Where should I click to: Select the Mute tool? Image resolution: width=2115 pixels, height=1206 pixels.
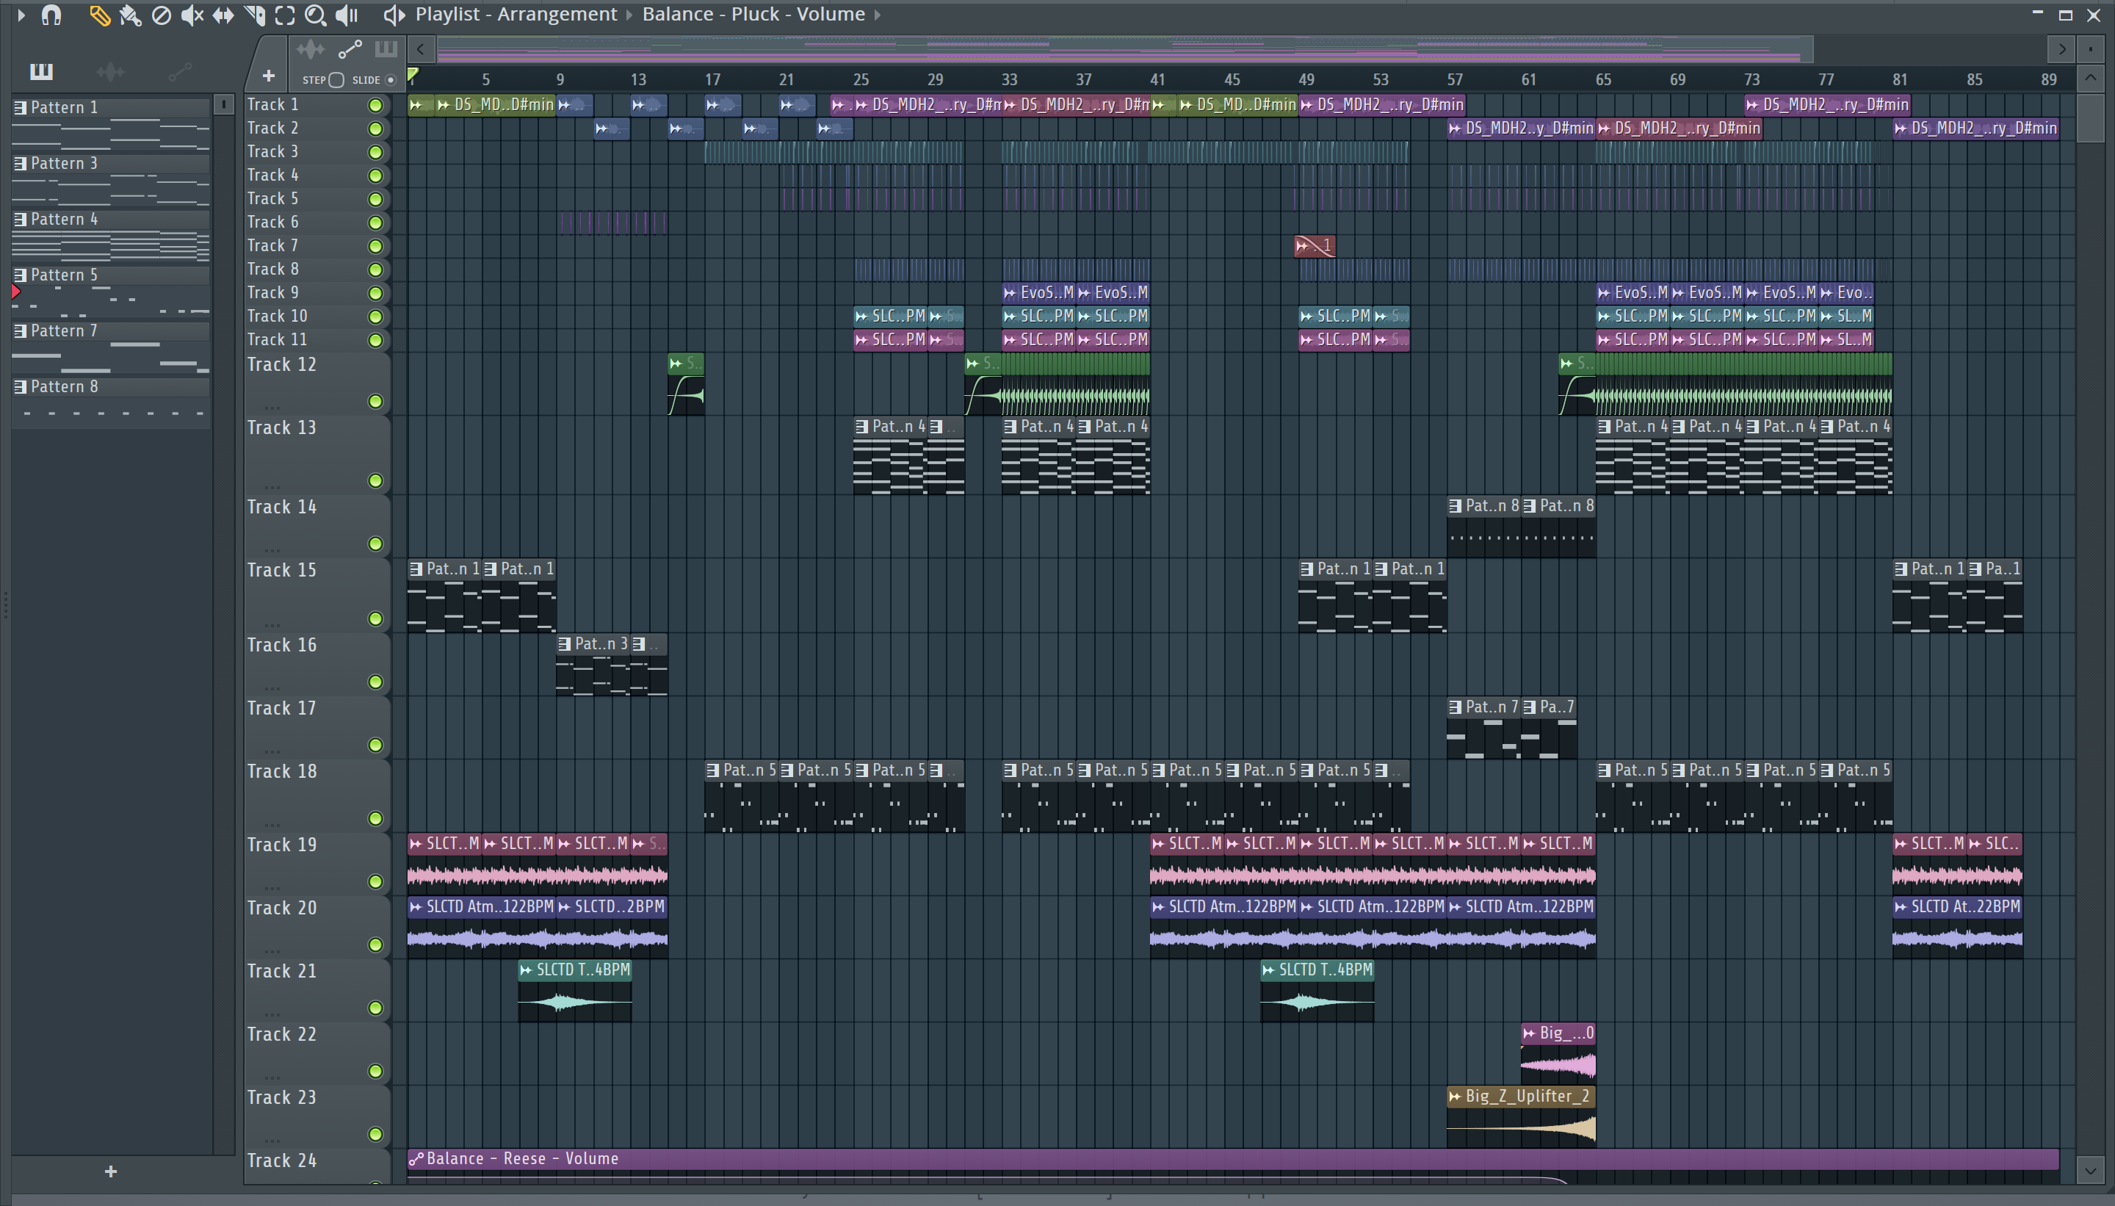192,15
